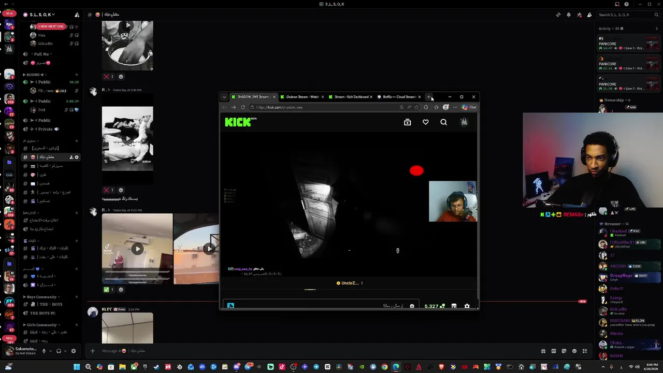The width and height of the screenshot is (663, 373).
Task: Open Discord notification bell icon
Action: tap(568, 15)
